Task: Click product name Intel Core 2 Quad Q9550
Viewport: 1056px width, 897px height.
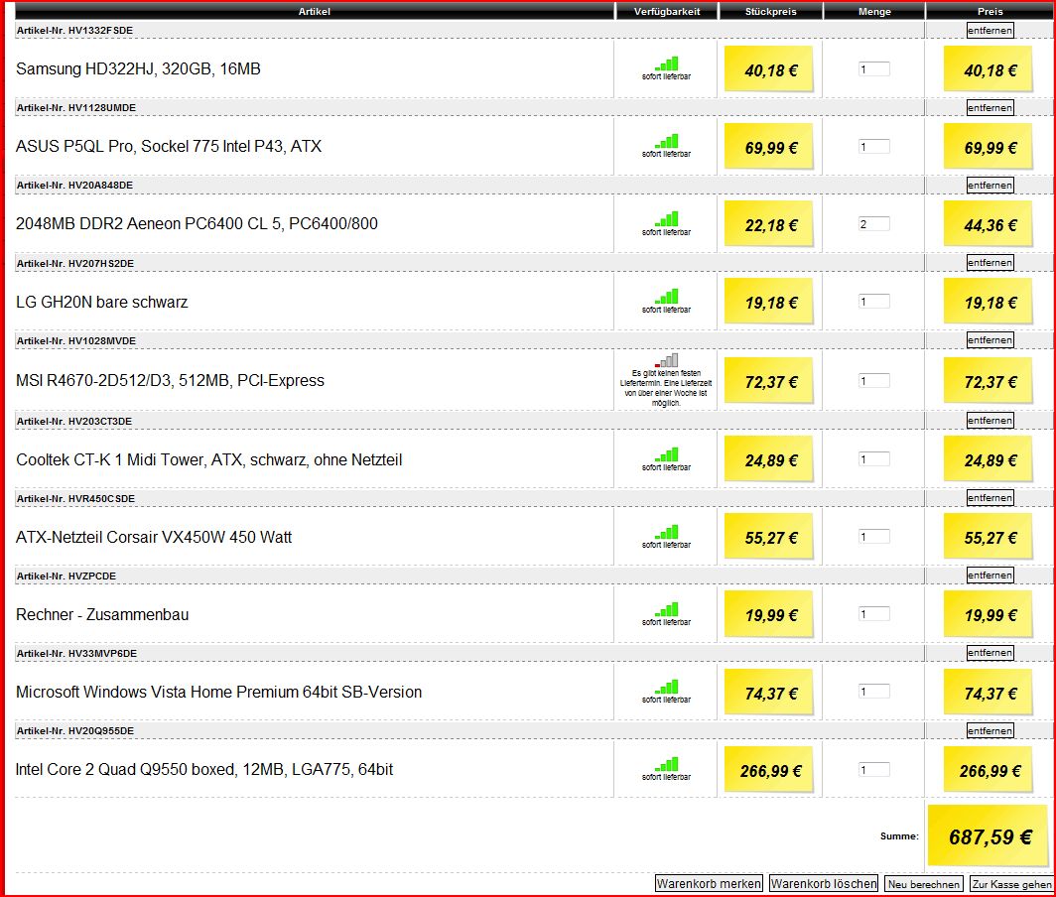Action: (204, 770)
